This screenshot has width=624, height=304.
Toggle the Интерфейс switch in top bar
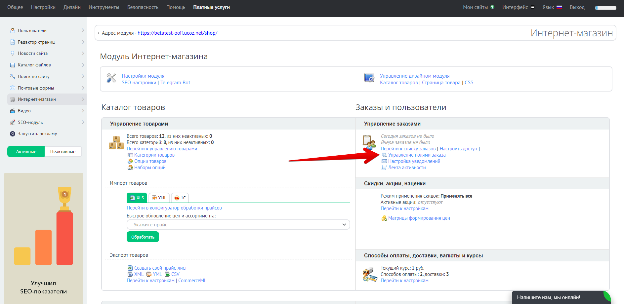(x=532, y=7)
